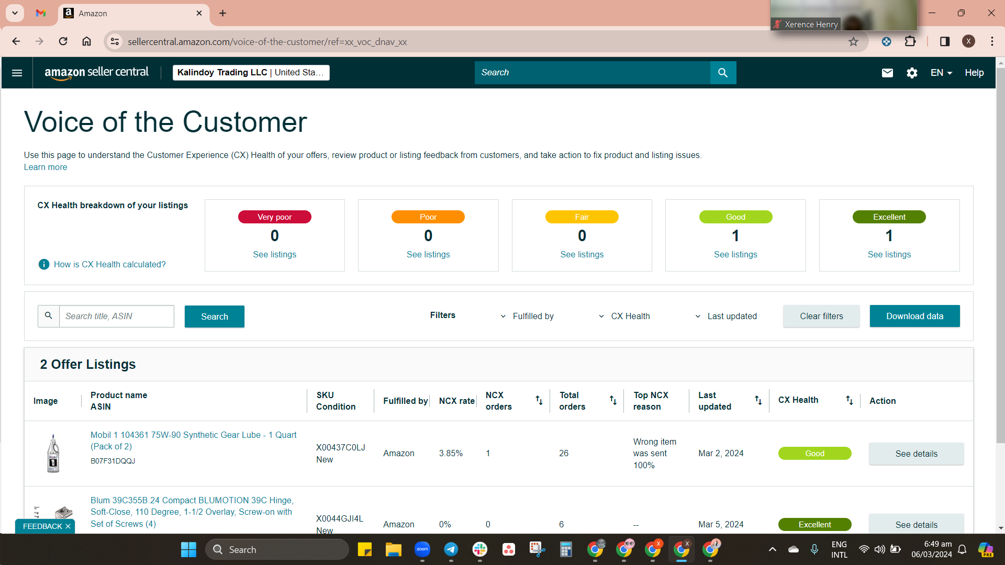Close the Amazon tab
Image resolution: width=1005 pixels, height=565 pixels.
(199, 13)
